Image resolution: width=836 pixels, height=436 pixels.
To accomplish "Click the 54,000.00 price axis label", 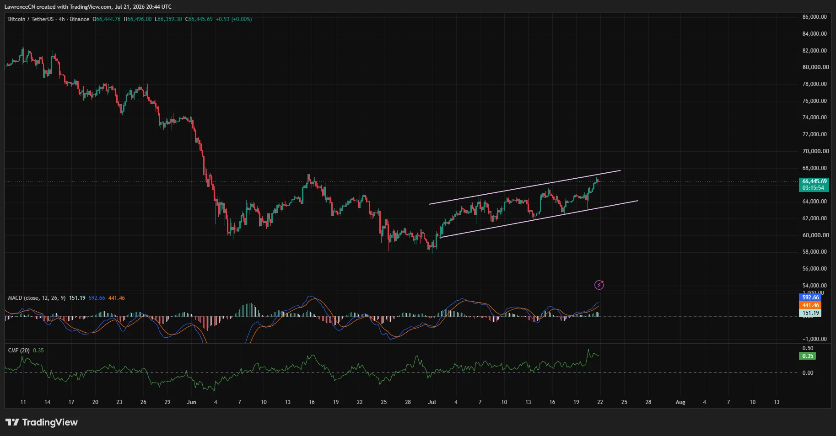I will (814, 286).
